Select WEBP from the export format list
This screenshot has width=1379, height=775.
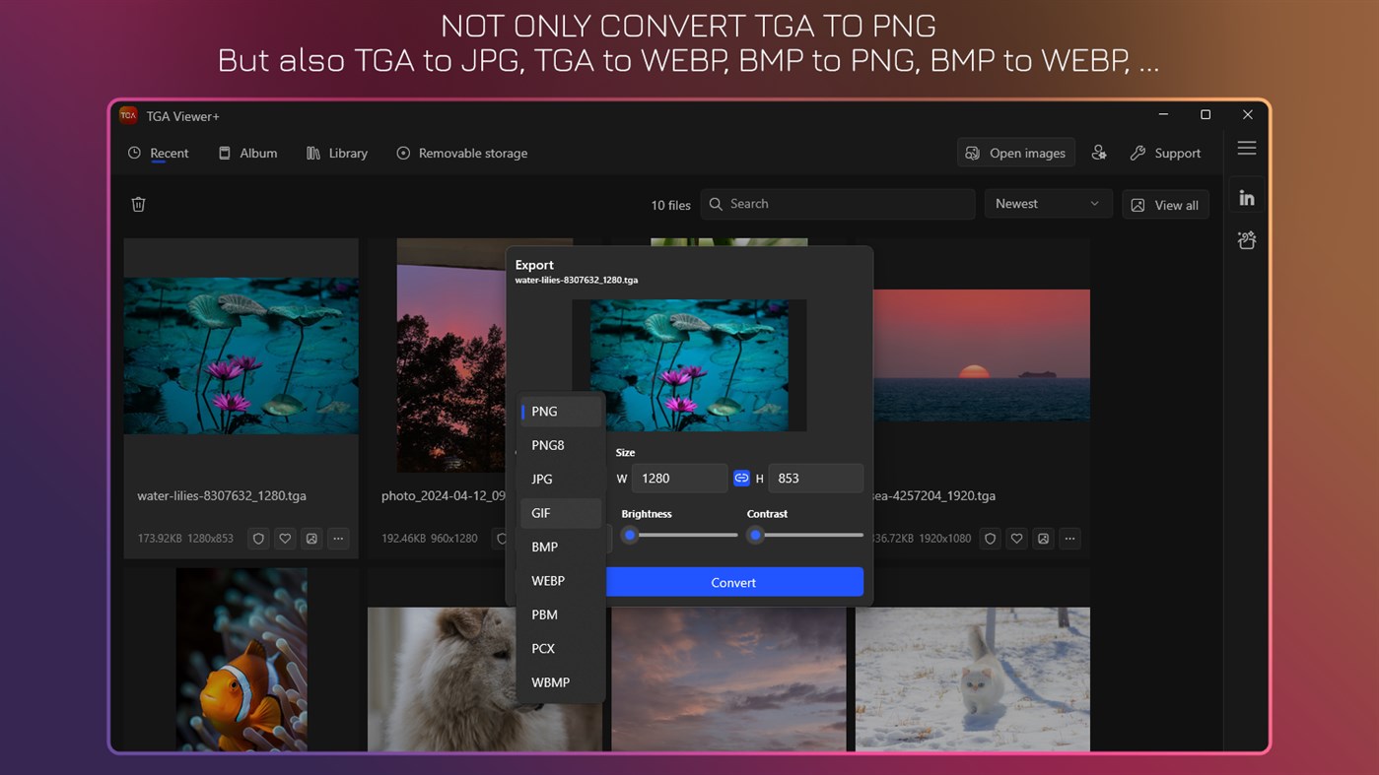click(548, 581)
